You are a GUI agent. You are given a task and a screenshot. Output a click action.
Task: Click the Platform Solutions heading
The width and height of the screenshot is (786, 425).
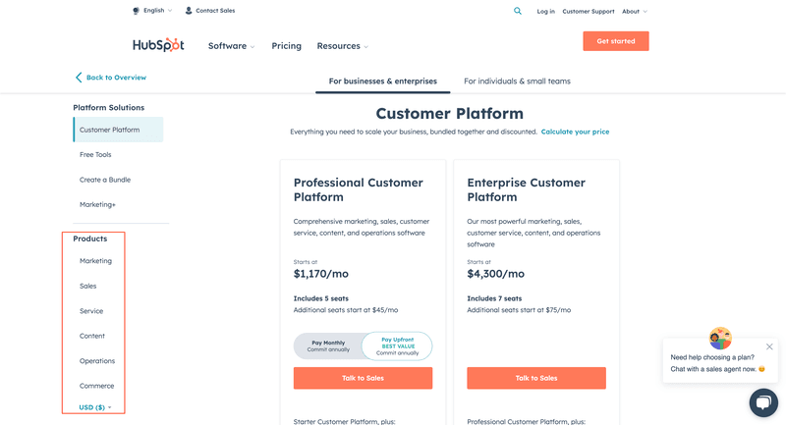point(109,108)
